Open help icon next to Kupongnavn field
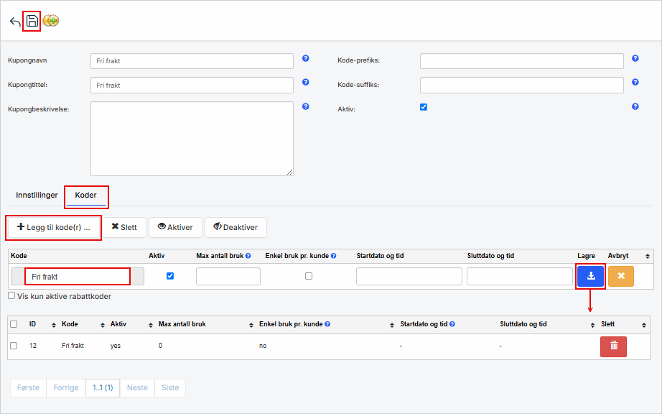Screen dimensions: 662x414 [305, 59]
